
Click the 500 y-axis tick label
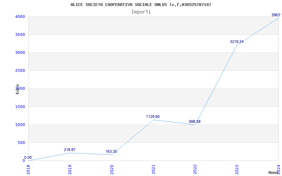22,143
